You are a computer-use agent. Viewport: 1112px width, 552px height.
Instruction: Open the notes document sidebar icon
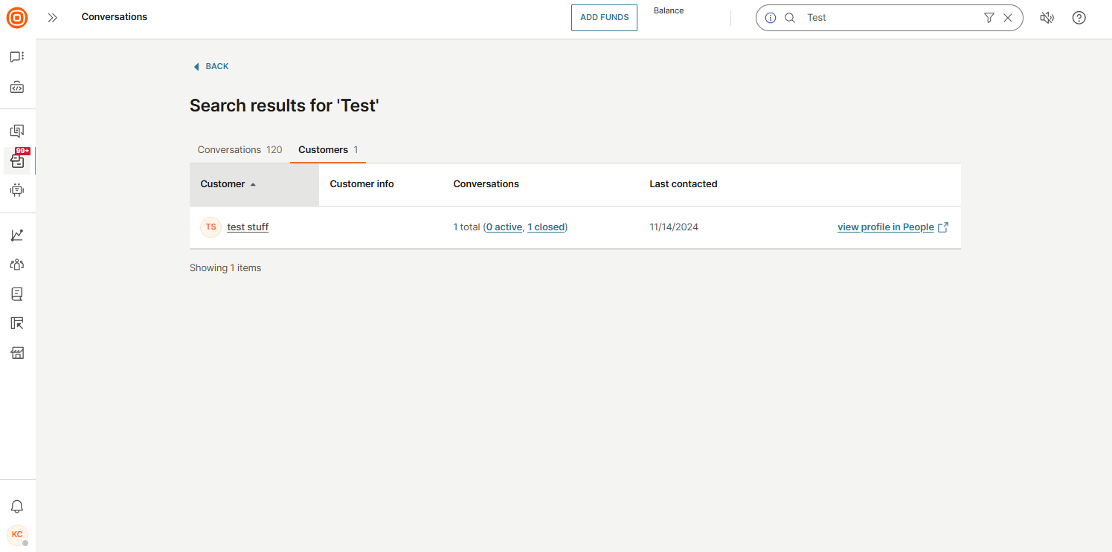17,294
